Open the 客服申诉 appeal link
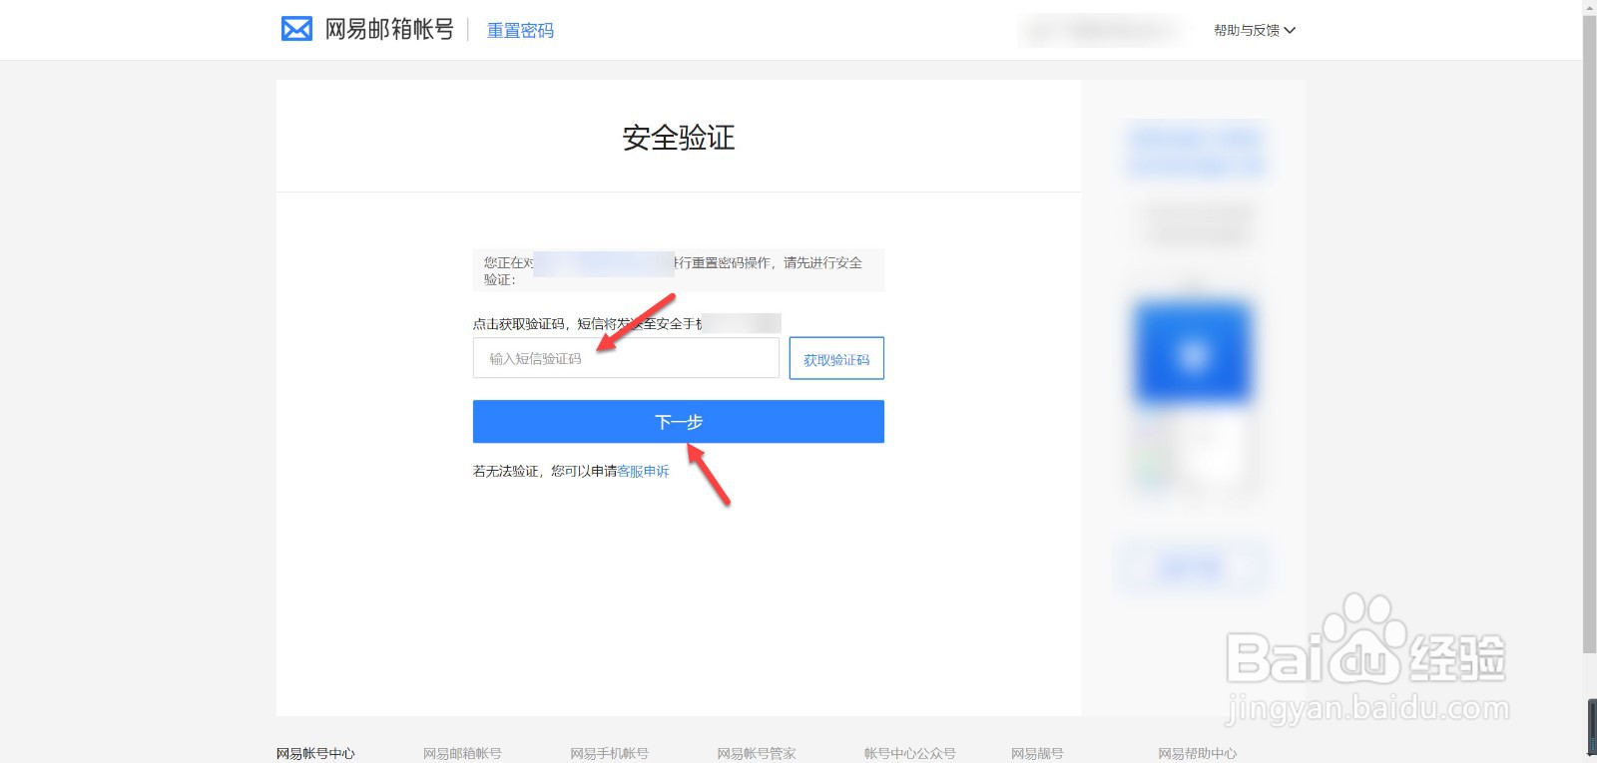This screenshot has width=1597, height=763. click(644, 471)
